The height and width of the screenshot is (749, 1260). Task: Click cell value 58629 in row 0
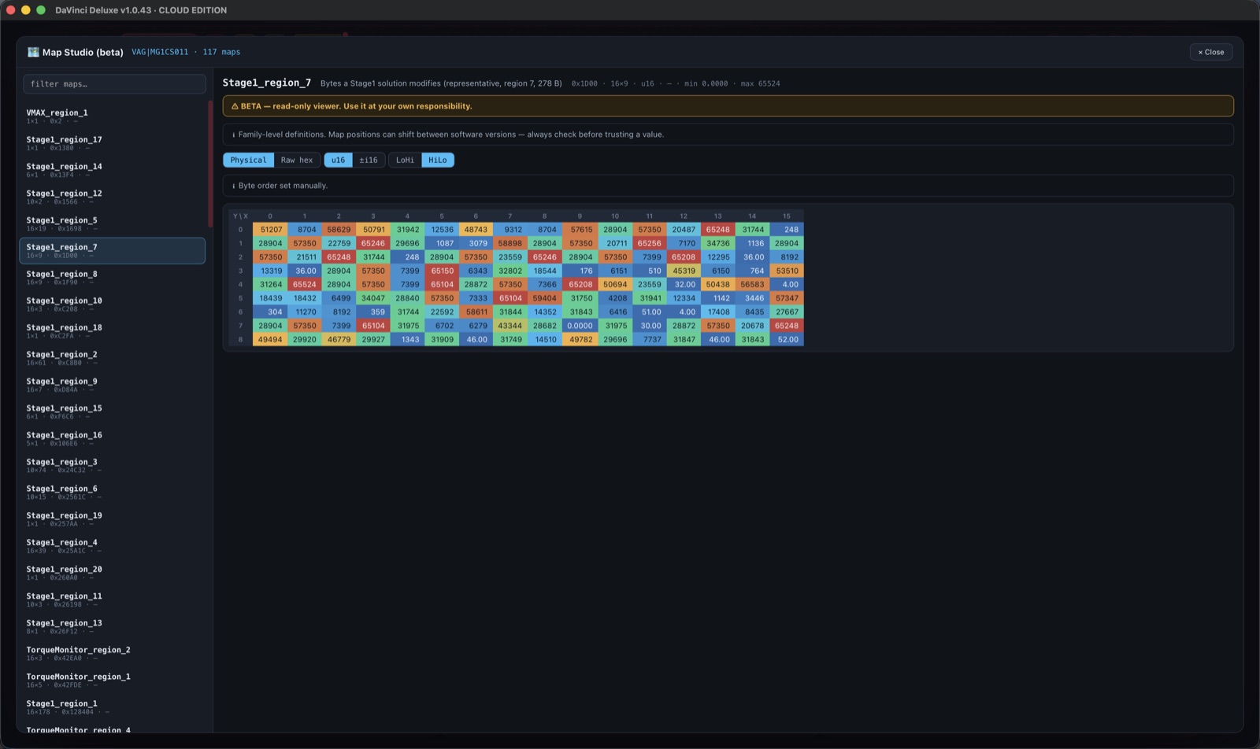[339, 230]
